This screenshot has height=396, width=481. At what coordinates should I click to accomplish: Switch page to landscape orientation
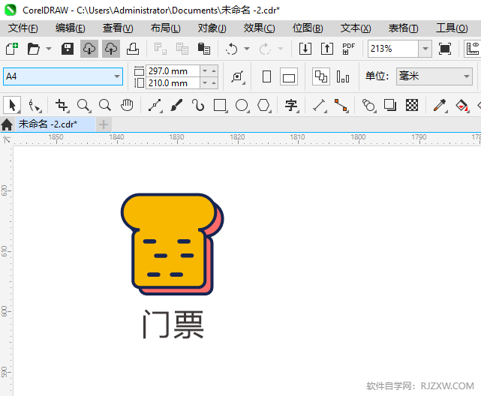click(289, 76)
